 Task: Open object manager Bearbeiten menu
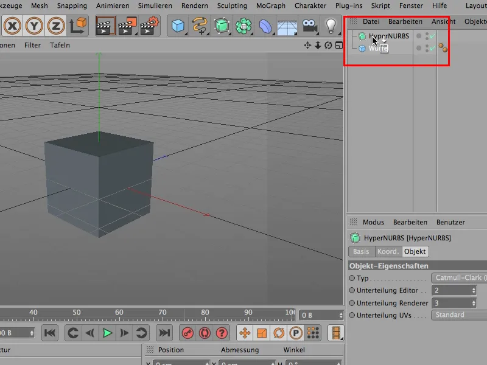pos(405,21)
